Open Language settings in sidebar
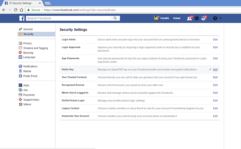241x149 pixels. coord(29,57)
